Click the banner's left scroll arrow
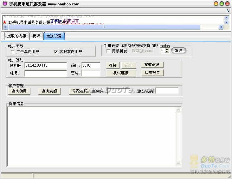Screen dimensions: 232x179 (5, 27)
